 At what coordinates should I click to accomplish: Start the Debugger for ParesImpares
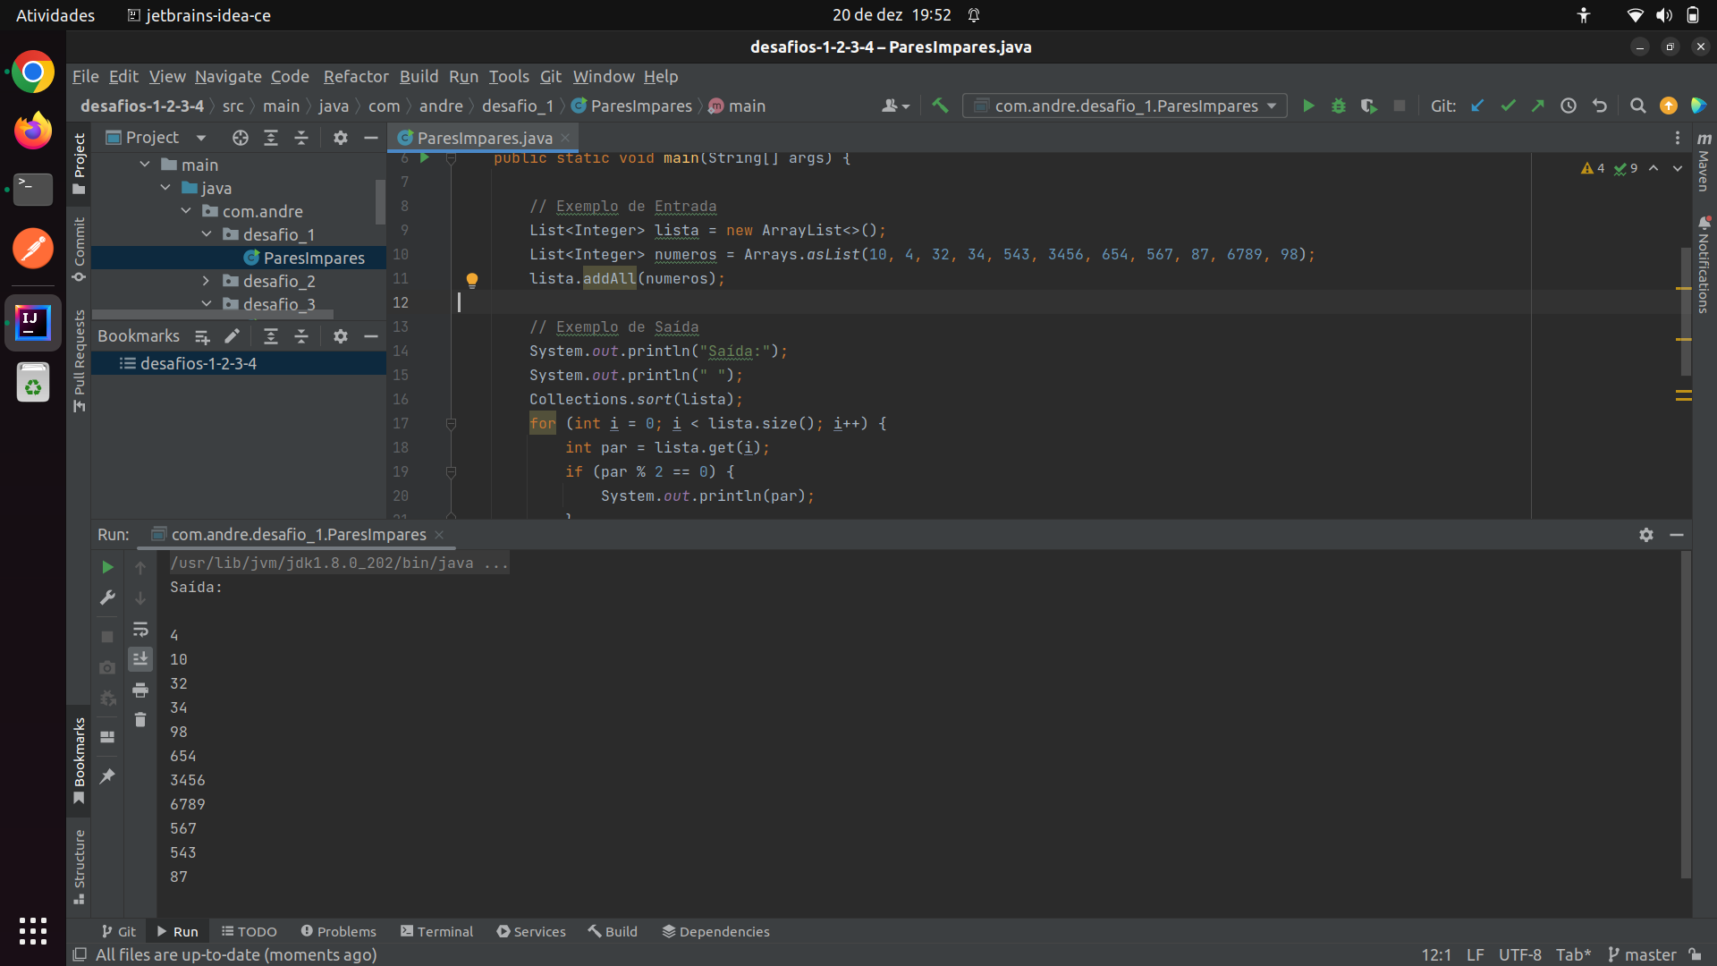point(1339,106)
